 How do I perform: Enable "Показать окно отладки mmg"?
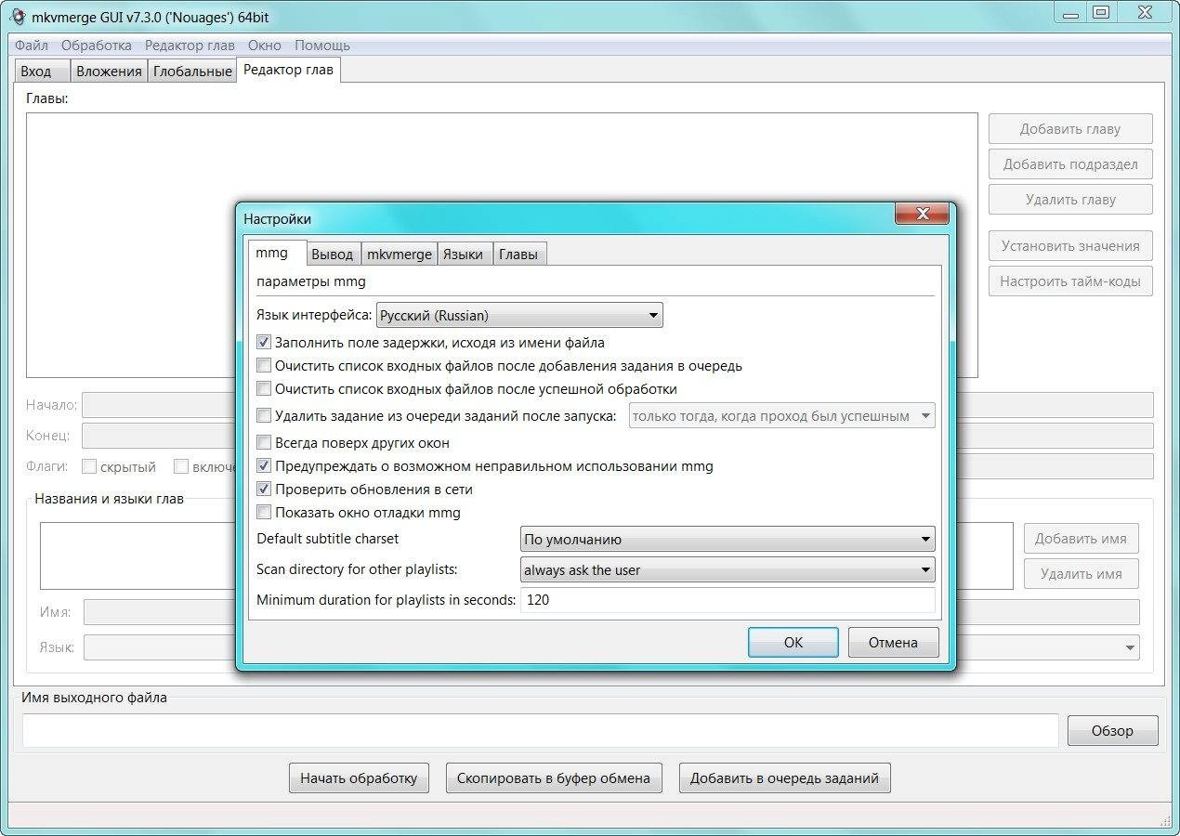[264, 513]
